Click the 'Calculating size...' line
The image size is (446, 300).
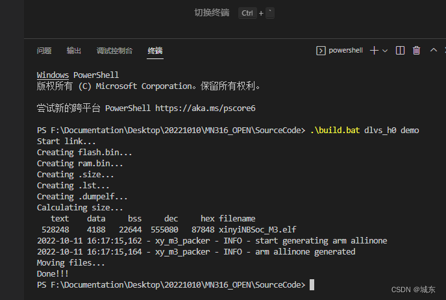[x=80, y=208]
